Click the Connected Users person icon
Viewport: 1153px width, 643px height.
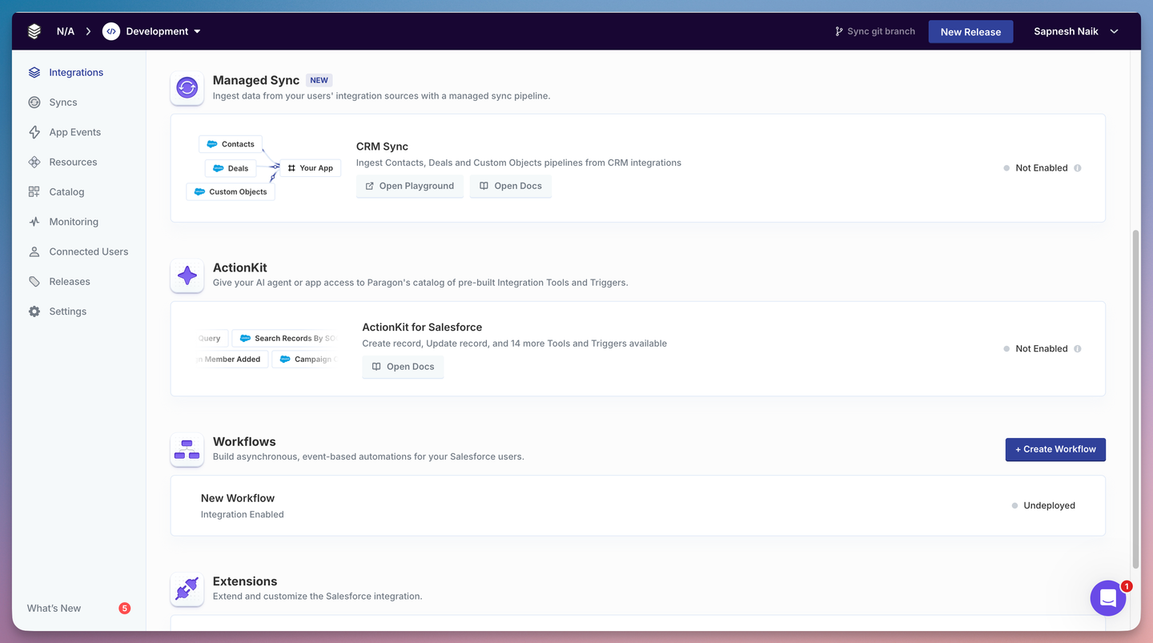pyautogui.click(x=34, y=251)
